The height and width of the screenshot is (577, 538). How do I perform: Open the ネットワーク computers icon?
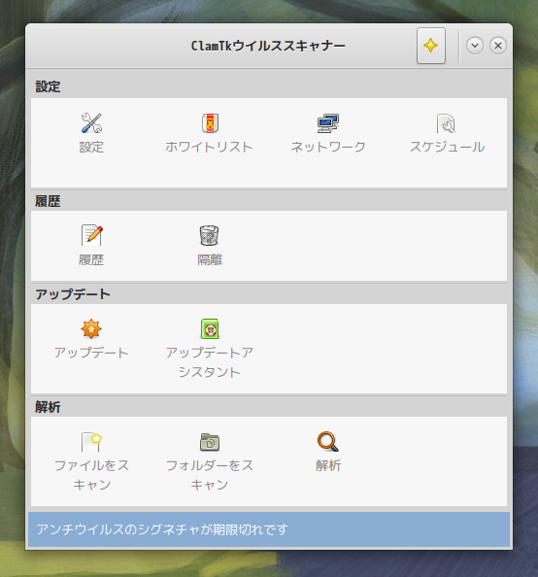pyautogui.click(x=328, y=123)
